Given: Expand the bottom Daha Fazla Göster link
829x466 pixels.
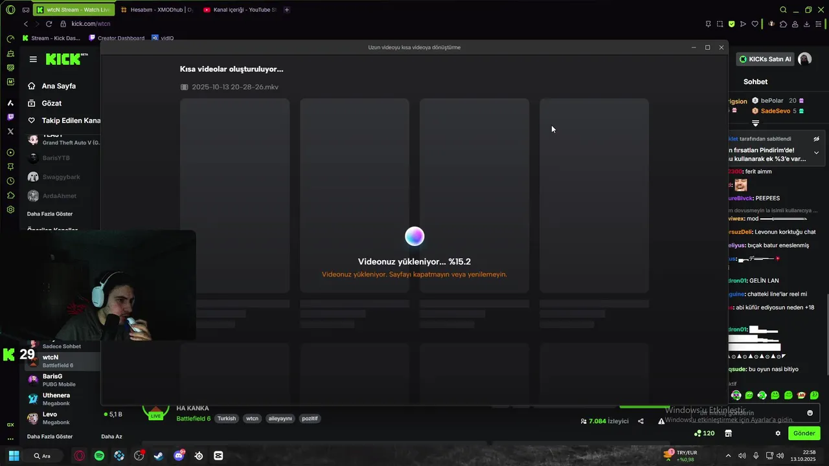Looking at the screenshot, I should click(50, 436).
